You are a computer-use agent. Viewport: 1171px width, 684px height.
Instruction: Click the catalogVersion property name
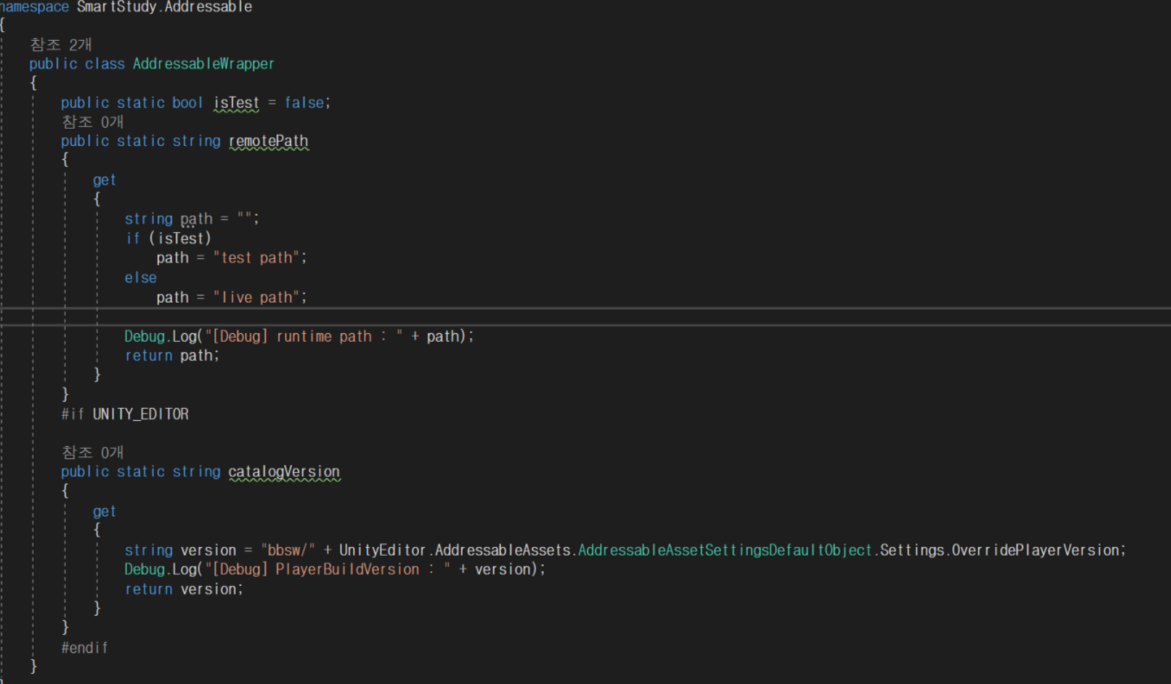coord(284,472)
